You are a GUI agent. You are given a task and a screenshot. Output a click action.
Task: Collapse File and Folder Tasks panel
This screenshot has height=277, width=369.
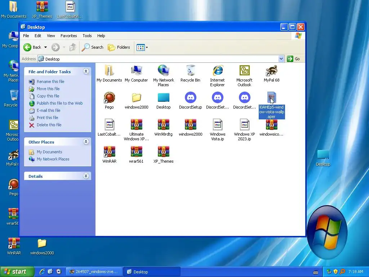86,71
